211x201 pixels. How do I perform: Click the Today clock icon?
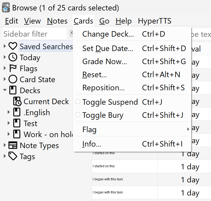click(x=13, y=58)
